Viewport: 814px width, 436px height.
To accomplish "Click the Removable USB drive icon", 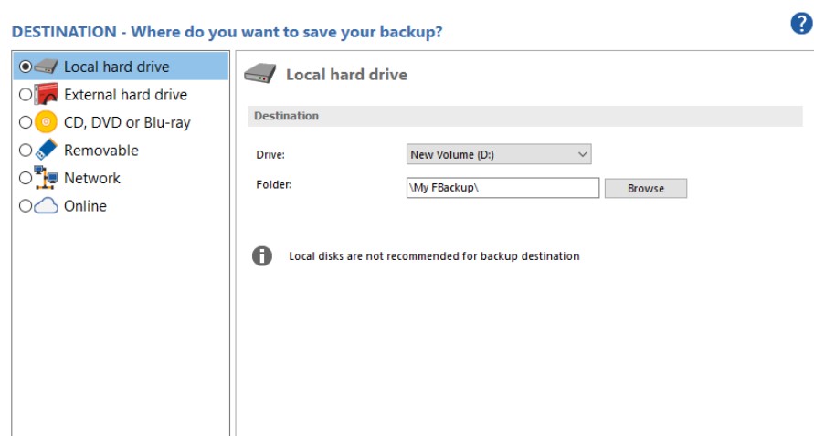I will [47, 151].
